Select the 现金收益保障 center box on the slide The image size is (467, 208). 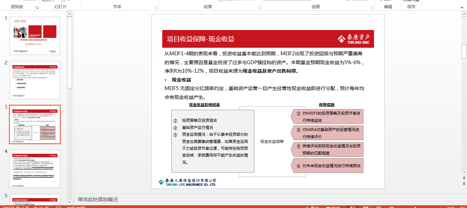coord(272,141)
